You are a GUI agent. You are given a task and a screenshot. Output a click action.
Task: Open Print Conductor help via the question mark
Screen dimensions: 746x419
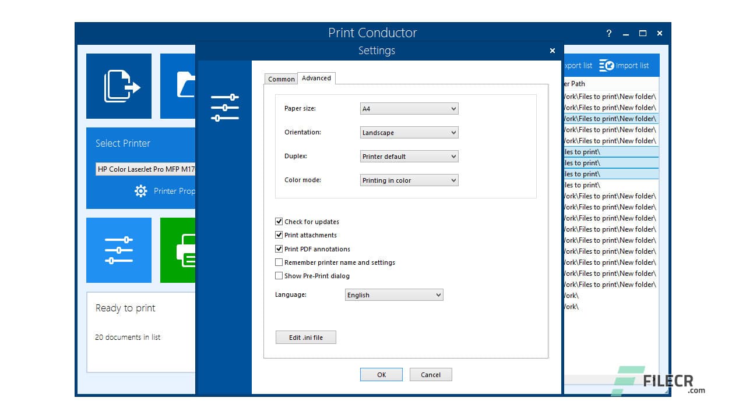coord(608,33)
